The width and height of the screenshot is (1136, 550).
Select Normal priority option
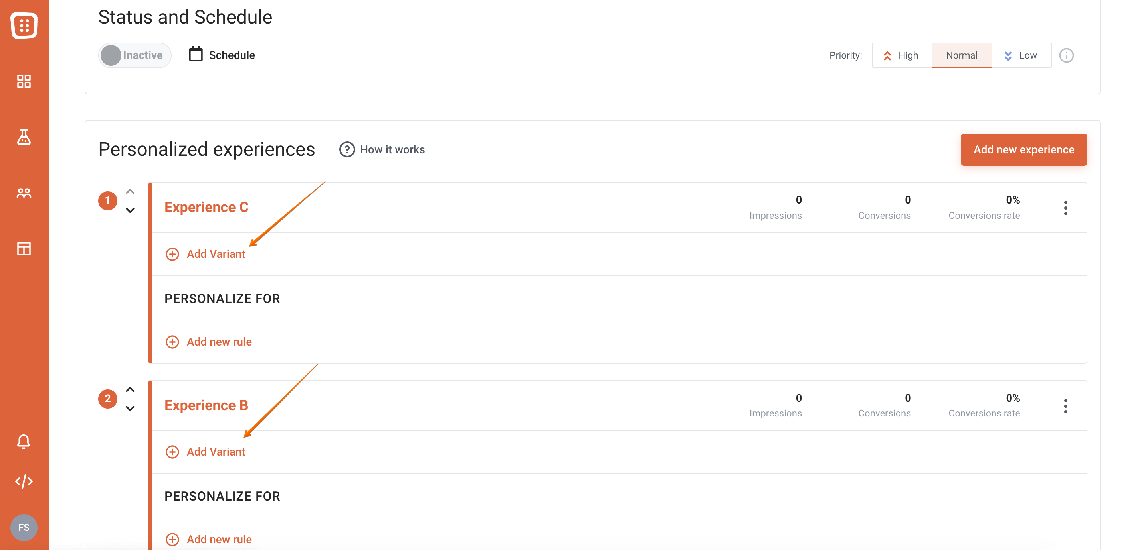pyautogui.click(x=961, y=55)
